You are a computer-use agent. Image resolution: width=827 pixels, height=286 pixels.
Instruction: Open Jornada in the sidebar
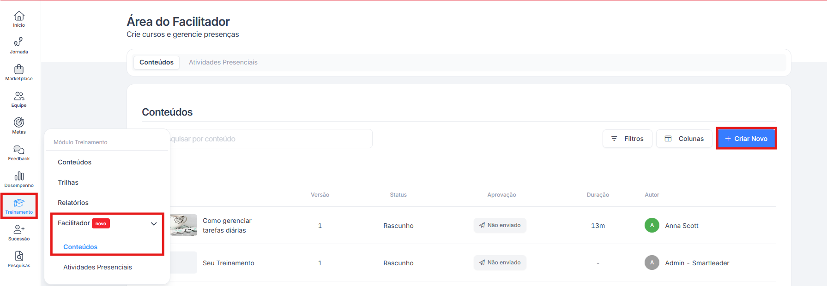(x=19, y=46)
